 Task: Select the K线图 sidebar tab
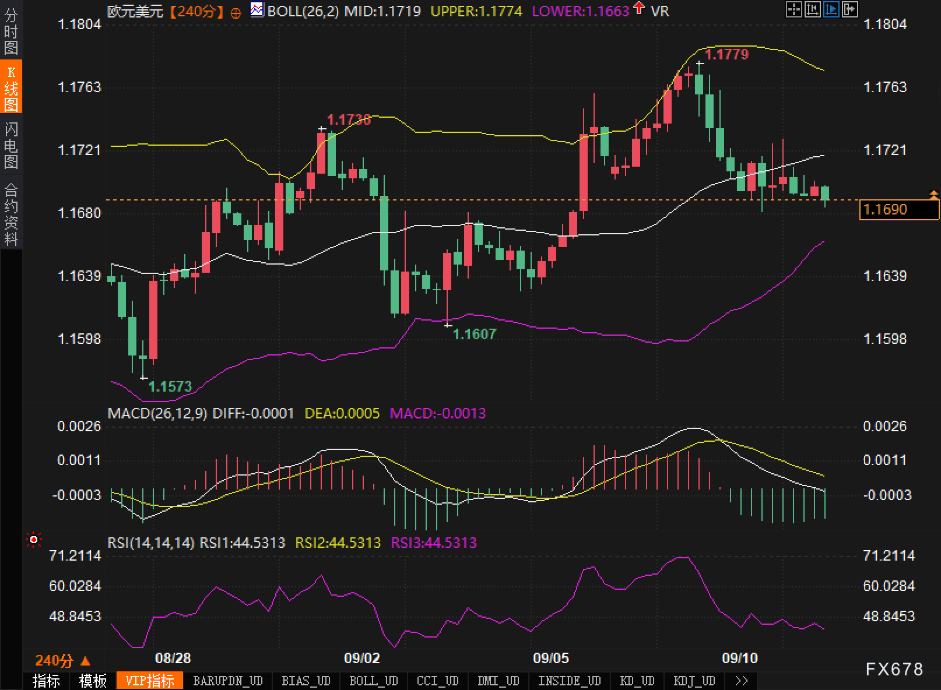[11, 89]
